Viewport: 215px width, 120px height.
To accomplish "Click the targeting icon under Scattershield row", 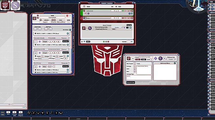I will click(x=85, y=13).
